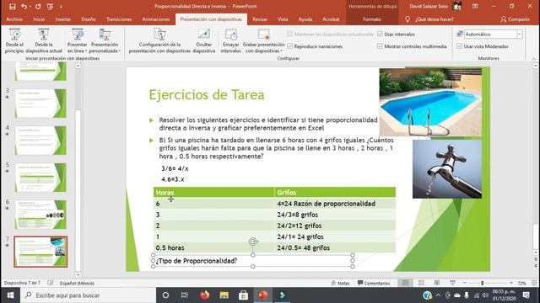
Task: Open the Comentarios pane
Action: [374, 283]
